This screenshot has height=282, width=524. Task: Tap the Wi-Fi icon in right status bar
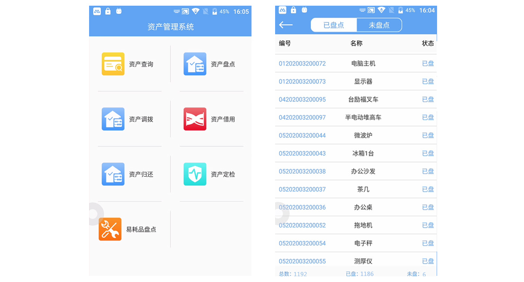(x=382, y=10)
